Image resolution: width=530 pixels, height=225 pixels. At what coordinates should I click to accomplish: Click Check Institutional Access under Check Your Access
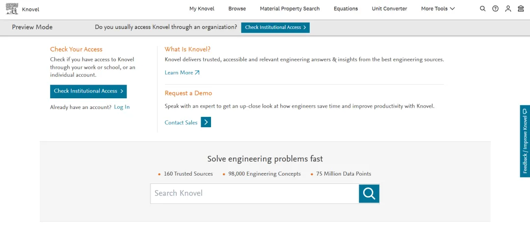click(x=88, y=91)
